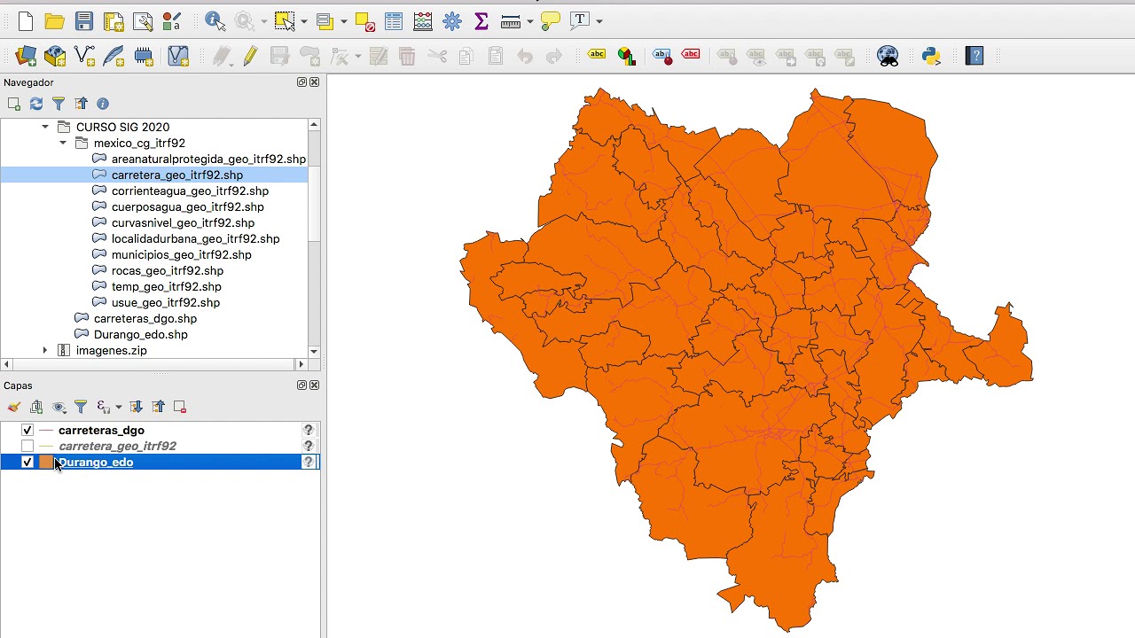
Task: Create a new QGIS project
Action: [x=25, y=20]
